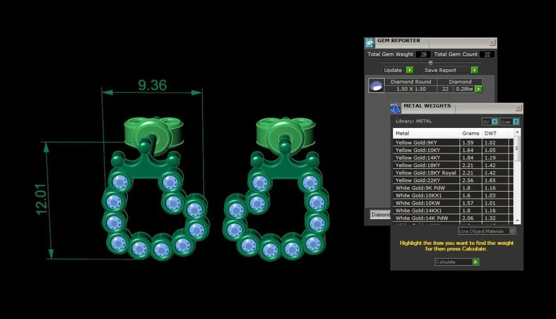Click the Update button in Gem Reporter
Screen dimensions: 556x319
(394, 70)
